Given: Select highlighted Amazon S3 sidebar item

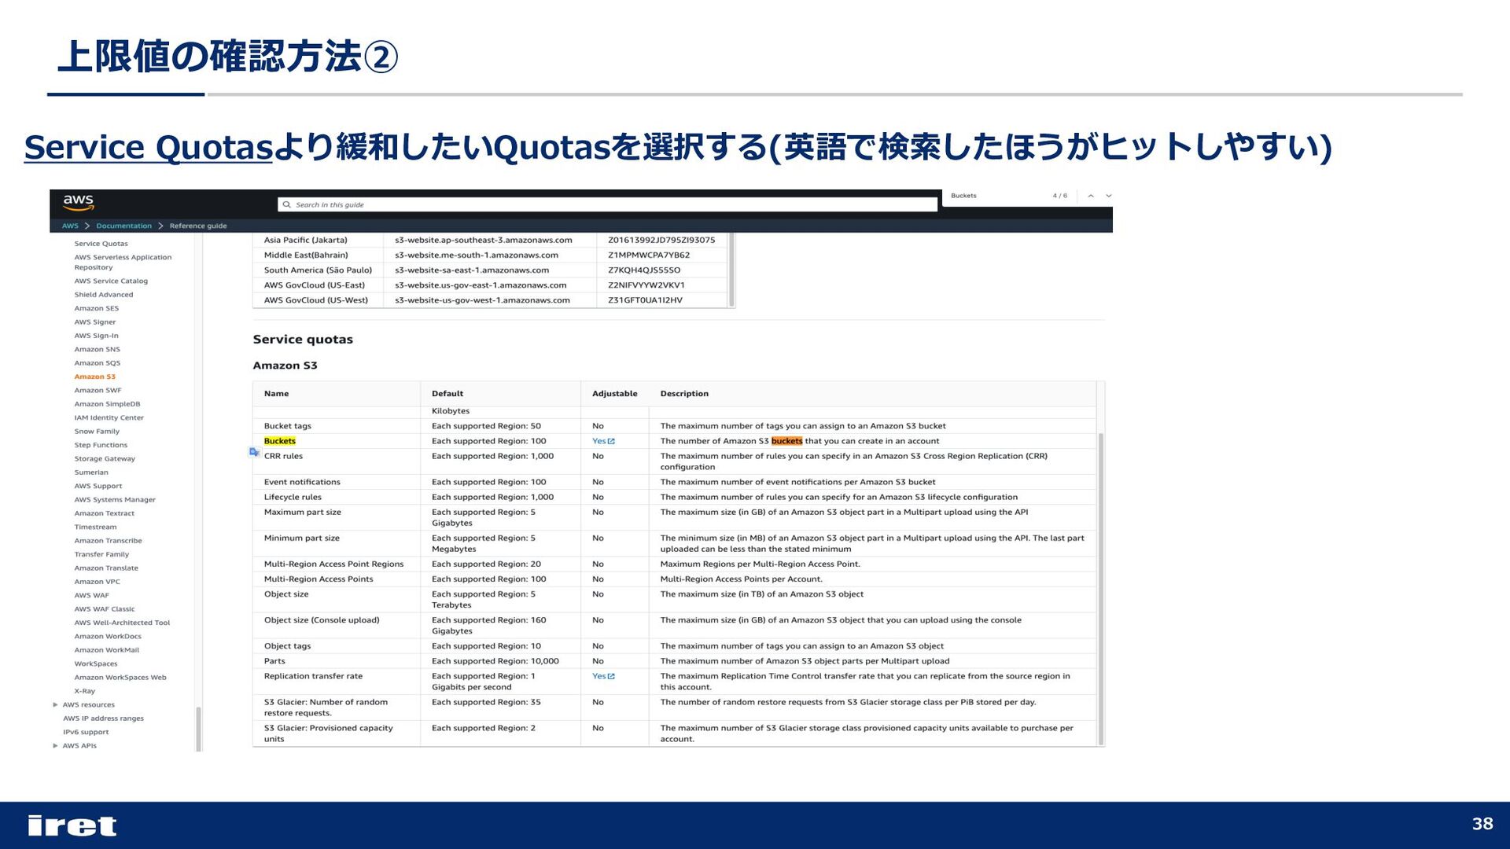Looking at the screenshot, I should pos(95,377).
